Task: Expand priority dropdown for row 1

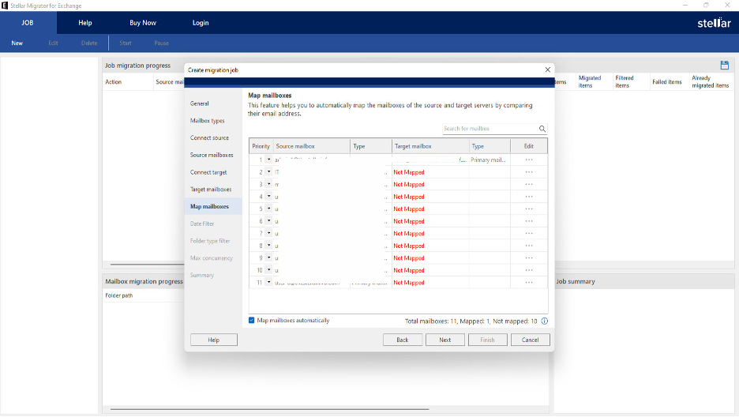Action: pos(268,160)
